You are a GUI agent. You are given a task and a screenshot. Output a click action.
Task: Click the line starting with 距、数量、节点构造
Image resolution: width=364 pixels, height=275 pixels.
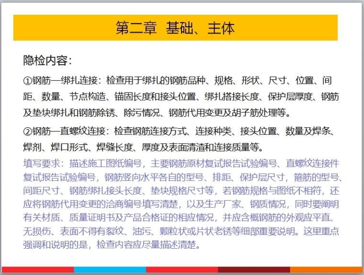181,97
